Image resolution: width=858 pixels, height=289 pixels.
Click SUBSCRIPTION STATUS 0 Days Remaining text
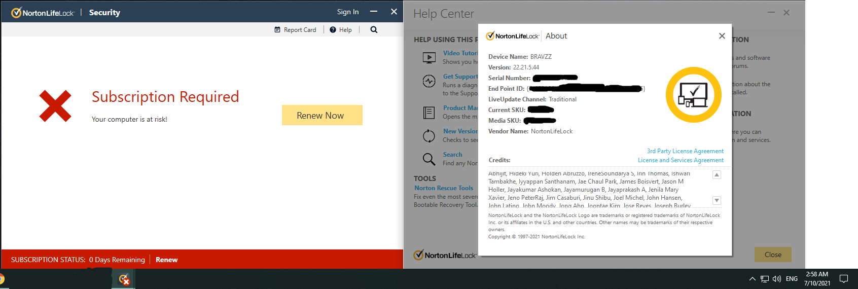(x=78, y=260)
